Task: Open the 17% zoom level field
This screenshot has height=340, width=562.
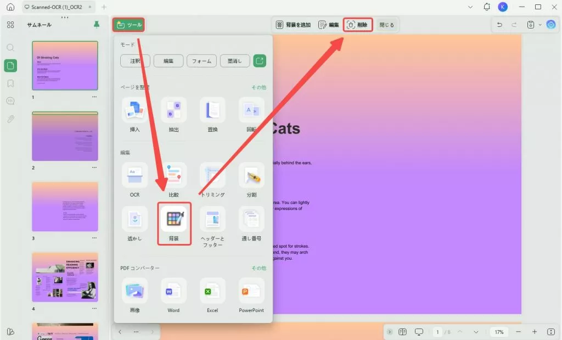Action: [499, 332]
